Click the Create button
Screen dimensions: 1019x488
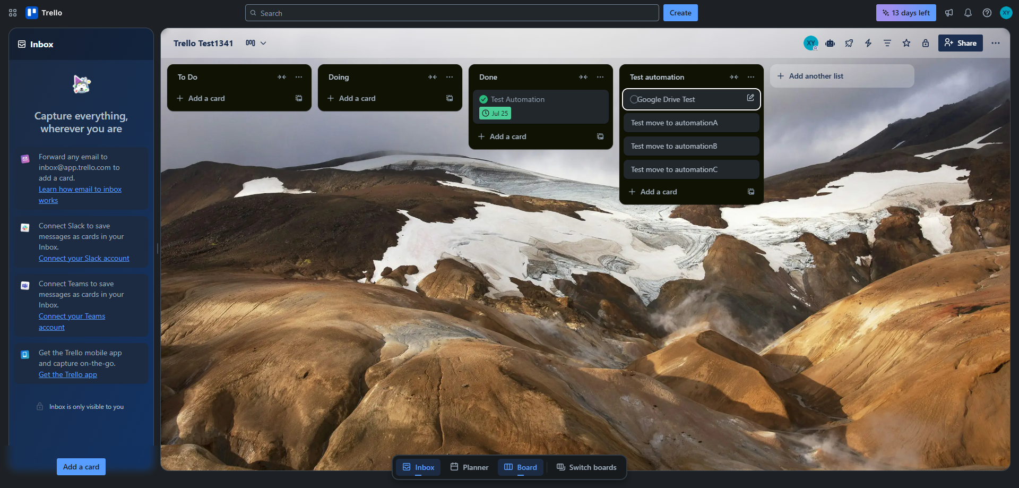click(x=680, y=13)
